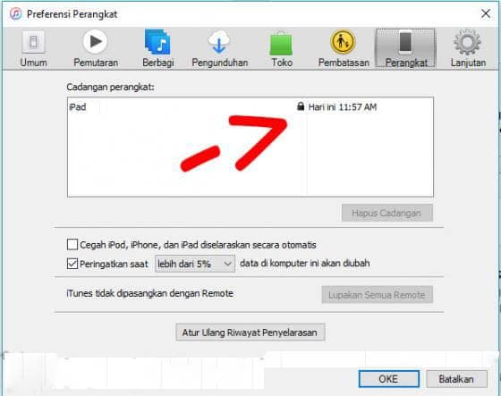This screenshot has width=501, height=396.
Task: Select the Pemutaran play icon
Action: pos(95,41)
